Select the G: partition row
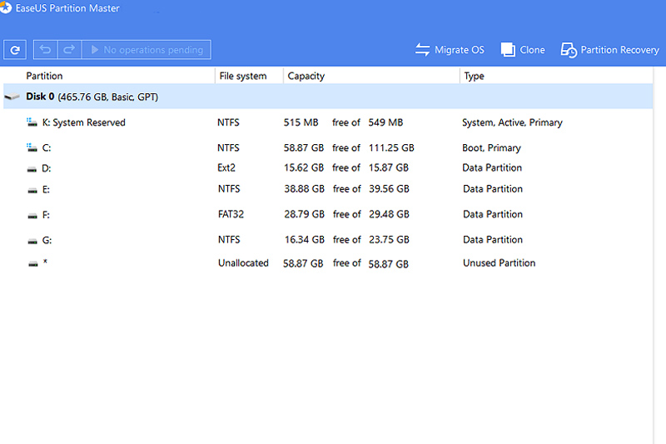The width and height of the screenshot is (666, 444). click(328, 240)
